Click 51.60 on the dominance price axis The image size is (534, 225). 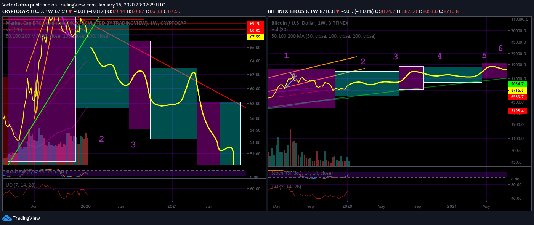pyautogui.click(x=255, y=154)
